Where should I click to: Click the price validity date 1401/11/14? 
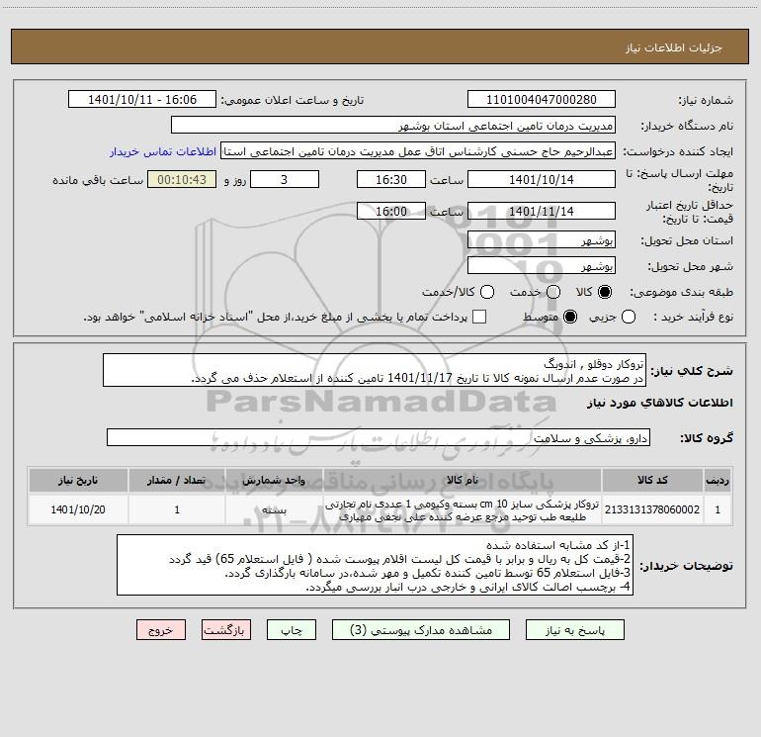(x=542, y=211)
